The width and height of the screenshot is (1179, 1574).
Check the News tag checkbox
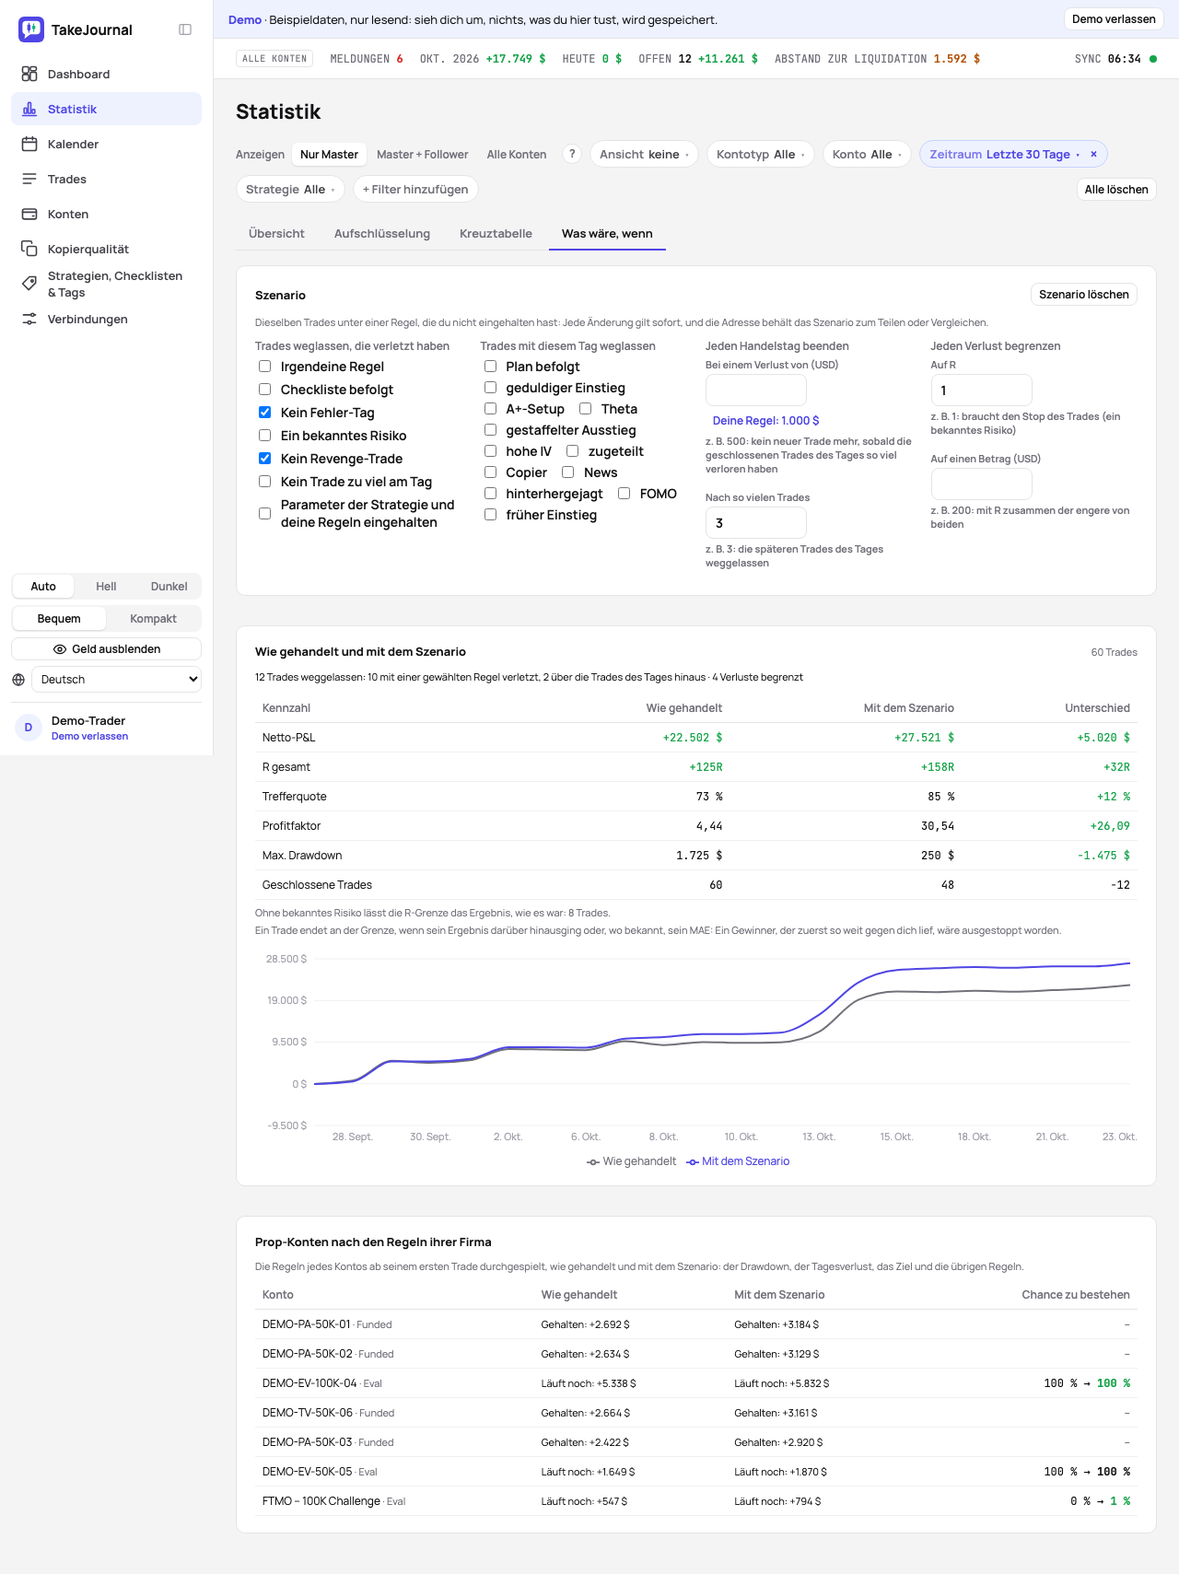pos(568,472)
